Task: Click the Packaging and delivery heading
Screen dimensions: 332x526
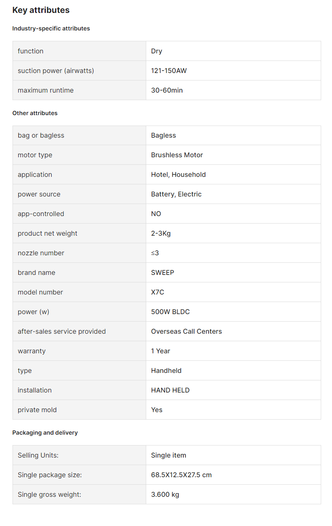Action: (45, 433)
